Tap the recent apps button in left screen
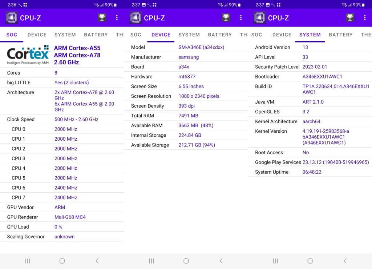This screenshot has height=269, width=372. coord(28,261)
